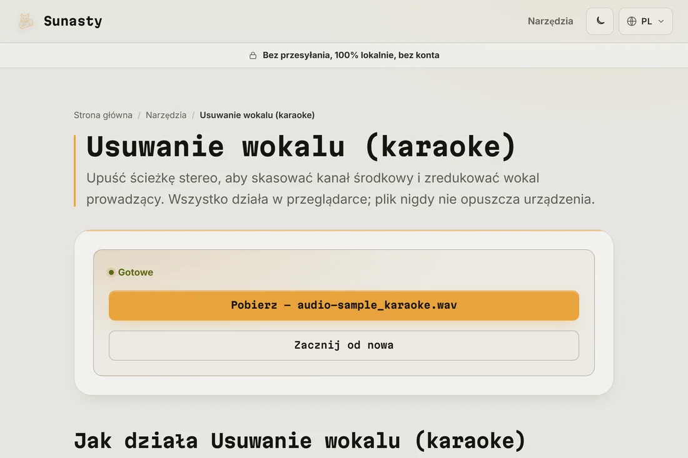The width and height of the screenshot is (688, 458).
Task: Click the lock icon in privacy banner
Action: [253, 55]
